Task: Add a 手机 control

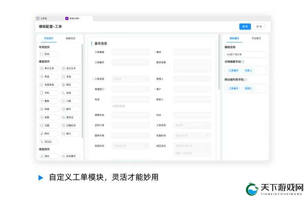Action: coord(48,93)
